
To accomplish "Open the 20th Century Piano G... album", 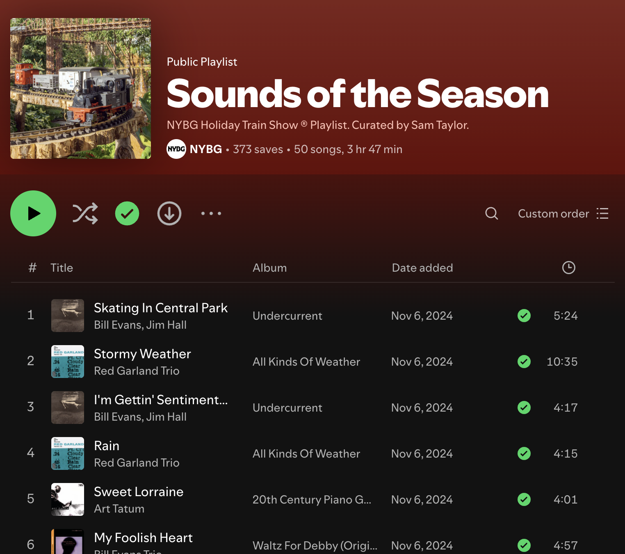I will point(312,499).
